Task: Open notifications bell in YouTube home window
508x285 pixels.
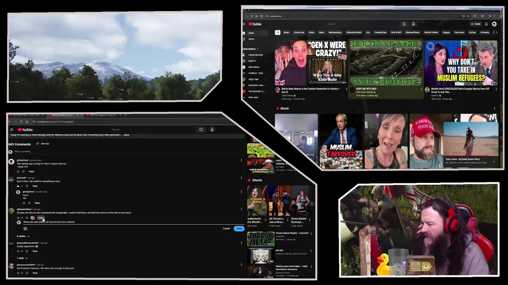Action: [x=486, y=24]
